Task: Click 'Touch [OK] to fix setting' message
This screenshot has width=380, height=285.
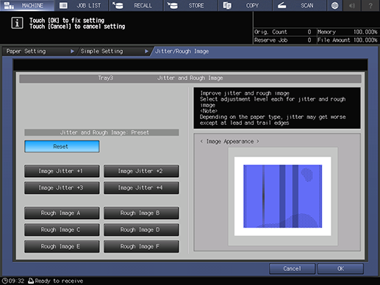Action: point(67,20)
